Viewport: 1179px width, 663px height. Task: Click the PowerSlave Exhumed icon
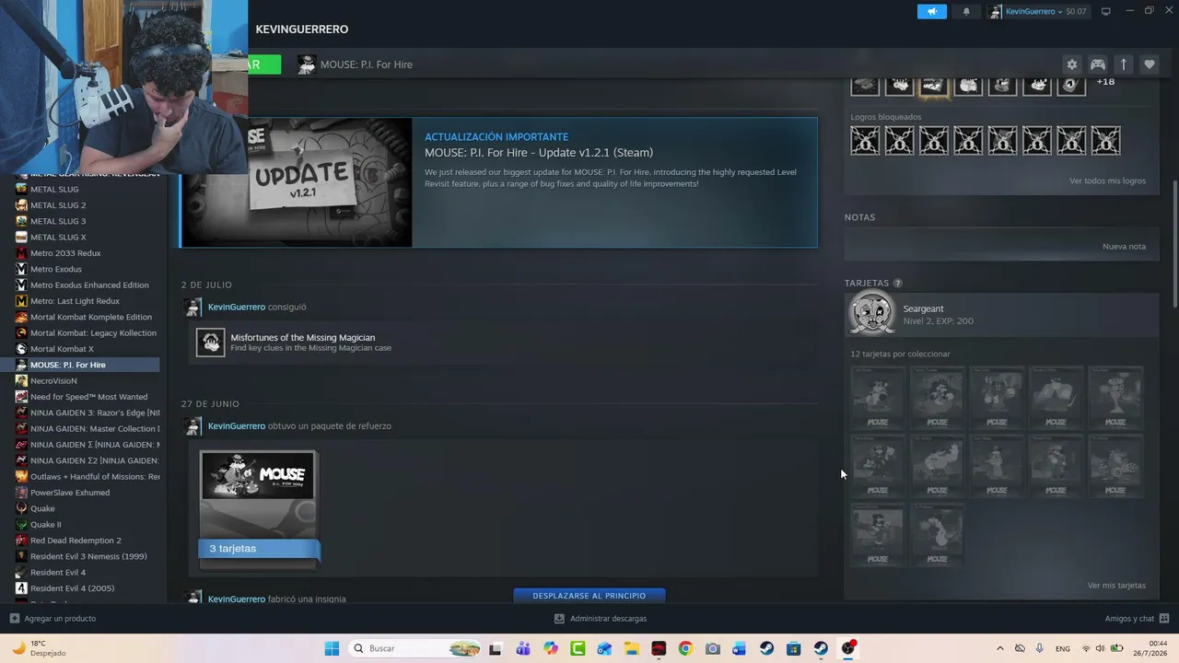[21, 493]
